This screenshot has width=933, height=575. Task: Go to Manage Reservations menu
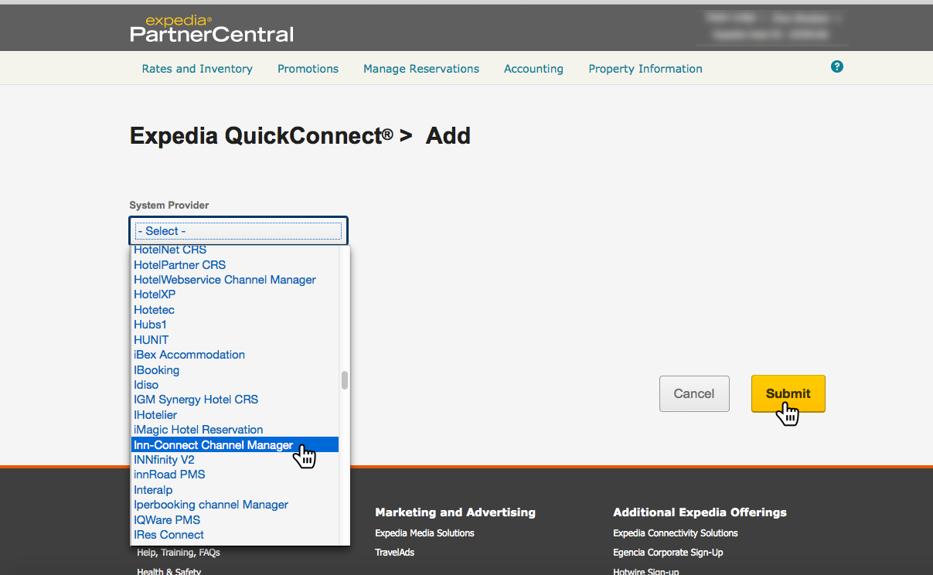pyautogui.click(x=421, y=69)
